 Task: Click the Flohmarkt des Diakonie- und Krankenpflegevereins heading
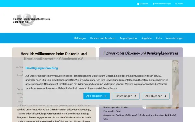[x=141, y=53]
